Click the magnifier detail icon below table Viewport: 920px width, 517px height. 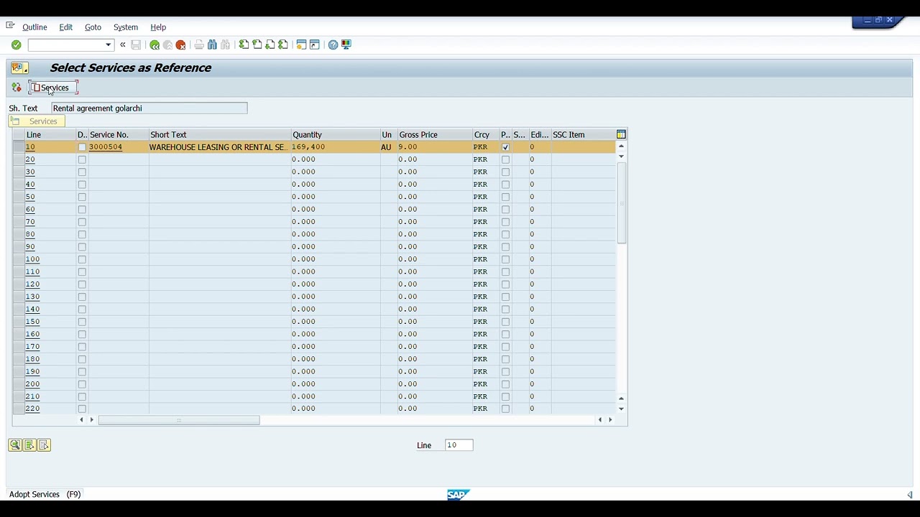click(15, 445)
